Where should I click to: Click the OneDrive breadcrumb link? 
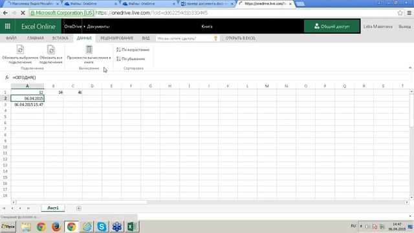tap(73, 27)
